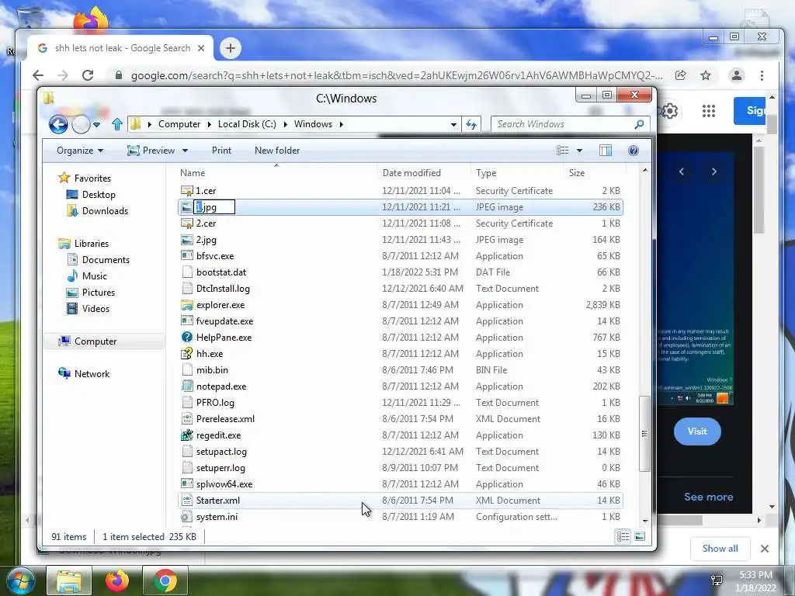Sort by Date modified column

tap(425, 173)
